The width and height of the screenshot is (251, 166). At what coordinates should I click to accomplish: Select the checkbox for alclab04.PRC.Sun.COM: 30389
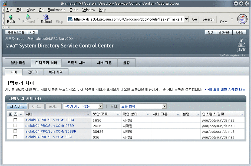[15, 131]
